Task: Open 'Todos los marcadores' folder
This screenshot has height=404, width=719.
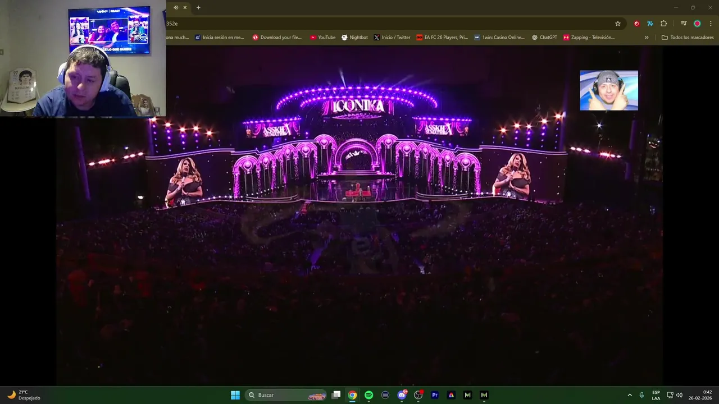Action: point(688,38)
